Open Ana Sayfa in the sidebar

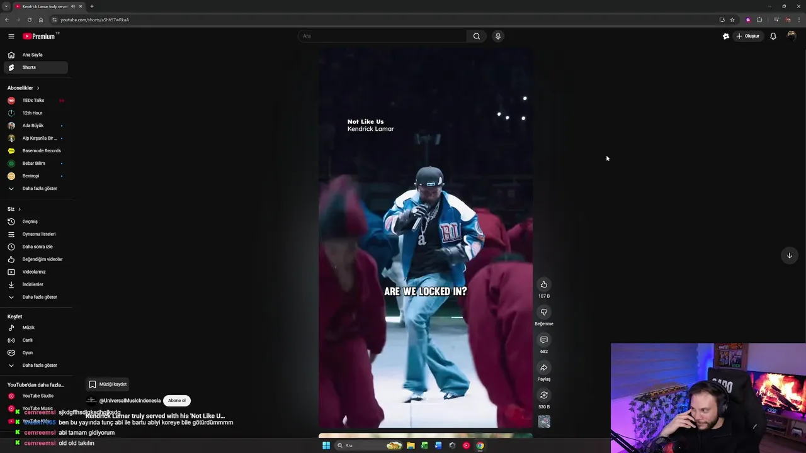click(x=35, y=55)
